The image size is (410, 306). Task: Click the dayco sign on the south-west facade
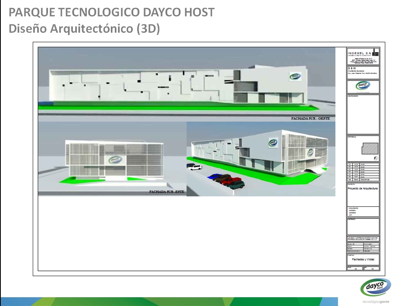pyautogui.click(x=296, y=77)
